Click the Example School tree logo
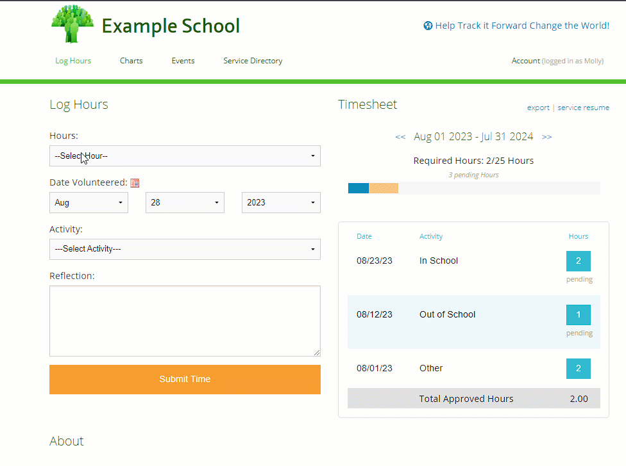 72,24
